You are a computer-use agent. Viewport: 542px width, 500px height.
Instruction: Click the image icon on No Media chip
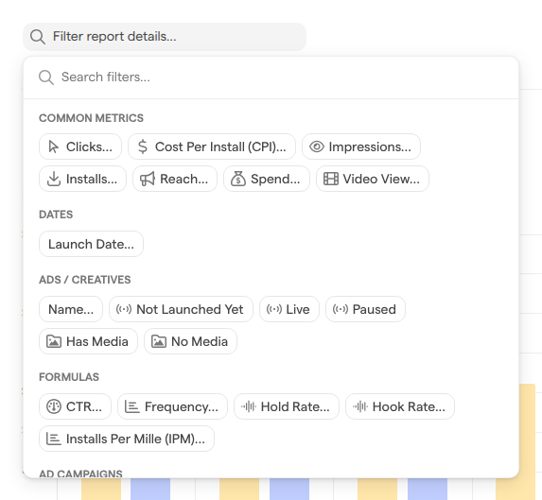click(159, 341)
